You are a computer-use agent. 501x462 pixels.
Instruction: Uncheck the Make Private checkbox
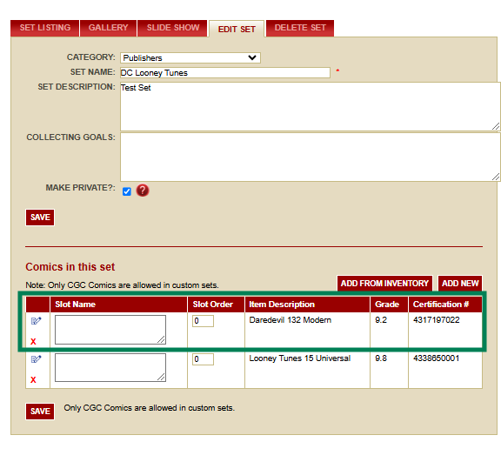pyautogui.click(x=127, y=191)
